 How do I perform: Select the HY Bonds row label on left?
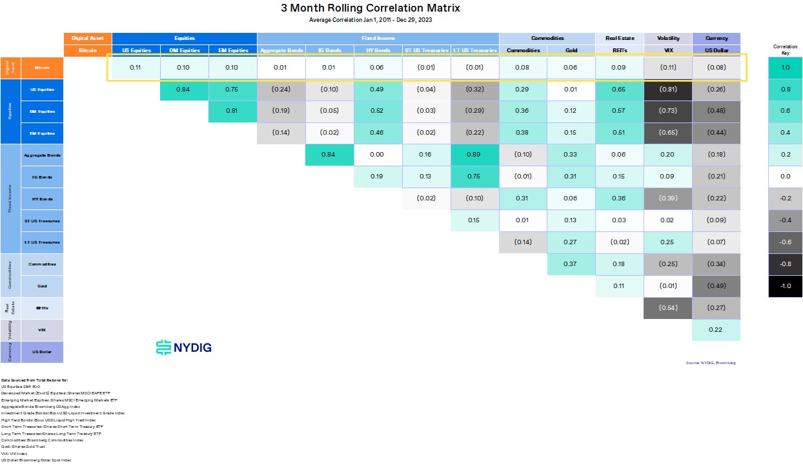click(42, 198)
